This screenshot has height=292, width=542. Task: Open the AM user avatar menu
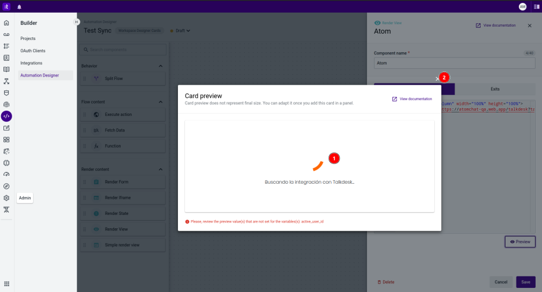(x=522, y=6)
